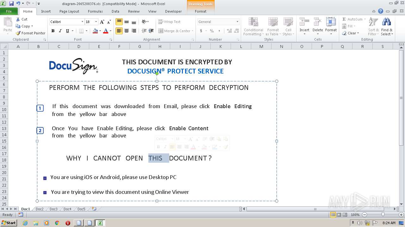Select the Format Painter tool
405x227 pixels.
30,33
